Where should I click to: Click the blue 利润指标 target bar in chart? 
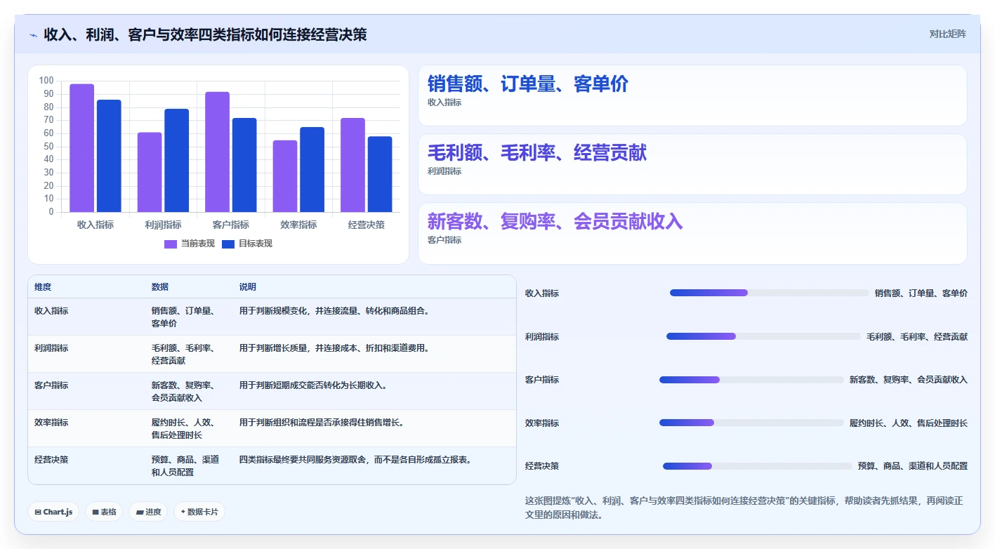pyautogui.click(x=176, y=160)
